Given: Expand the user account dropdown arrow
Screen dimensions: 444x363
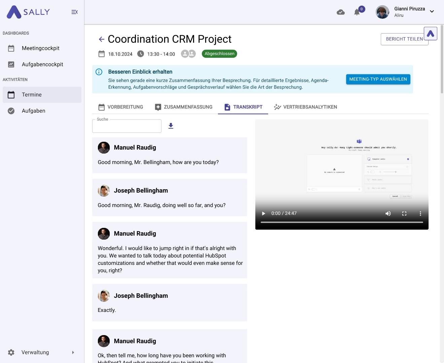Looking at the screenshot, I should click(432, 11).
